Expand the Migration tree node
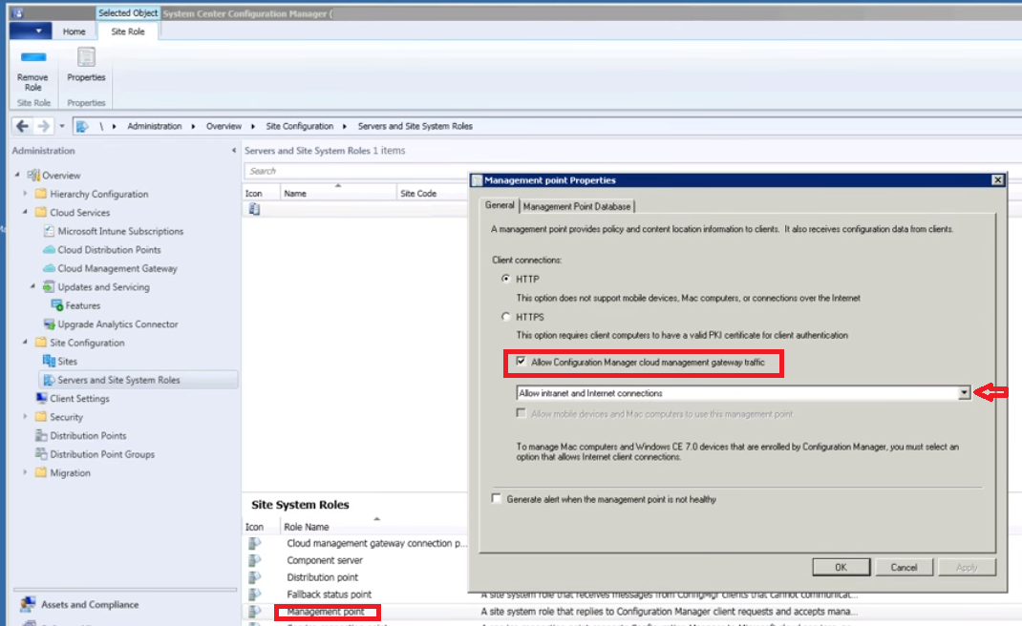Image resolution: width=1022 pixels, height=626 pixels. point(25,472)
